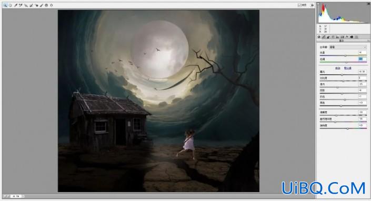This screenshot has width=371, height=201.
Task: Open the Basic panel tab
Action: (319, 37)
